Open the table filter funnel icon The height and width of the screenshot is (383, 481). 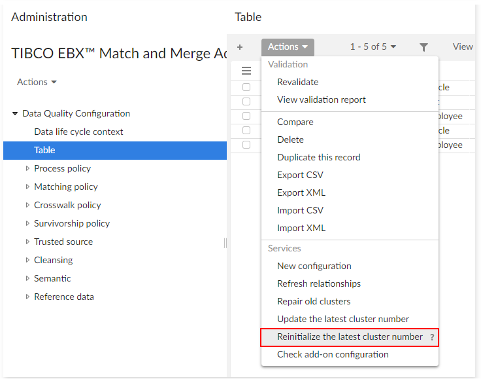pyautogui.click(x=423, y=47)
